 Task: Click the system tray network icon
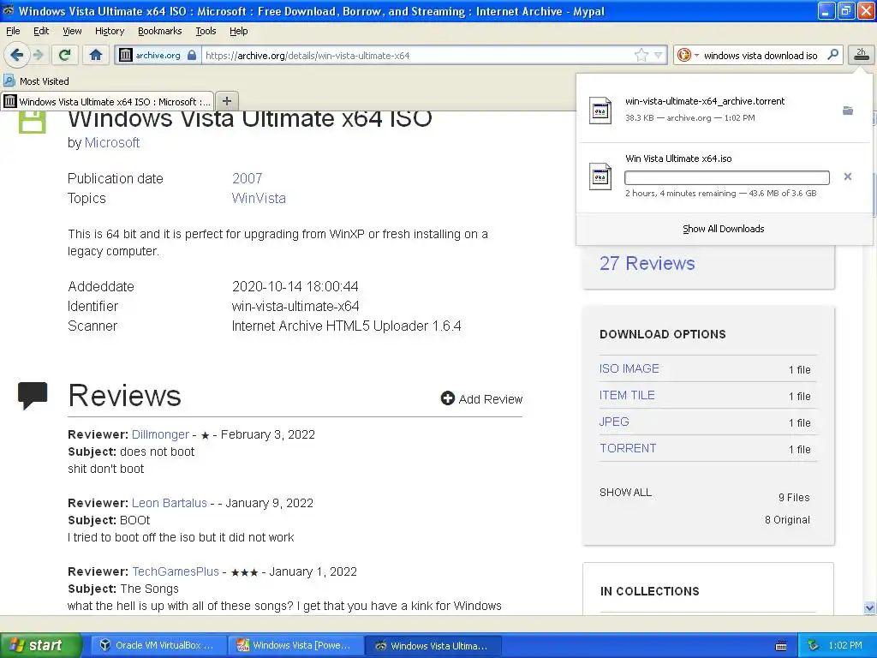(x=814, y=645)
